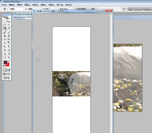The height and width of the screenshot is (133, 152).
Task: Switch to the 图层复合 palette tab
Action: (x=148, y=10)
